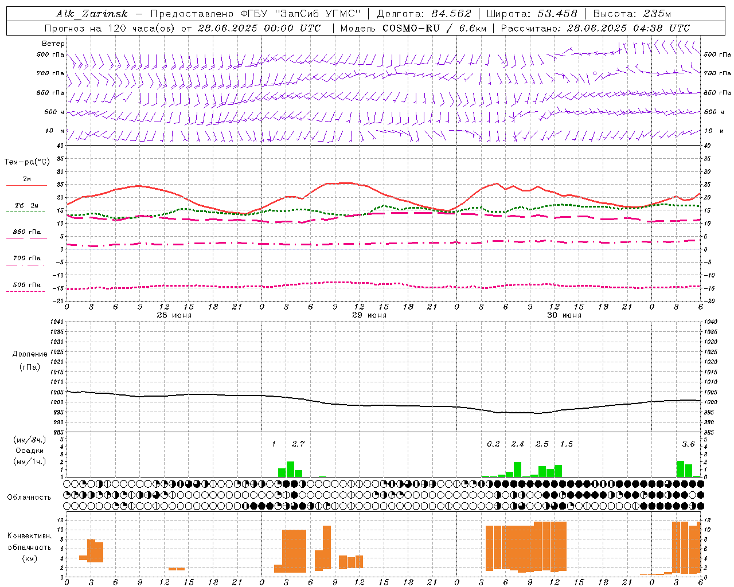
Task: Click the 500 гПа temperature legend entry
Action: (x=27, y=285)
